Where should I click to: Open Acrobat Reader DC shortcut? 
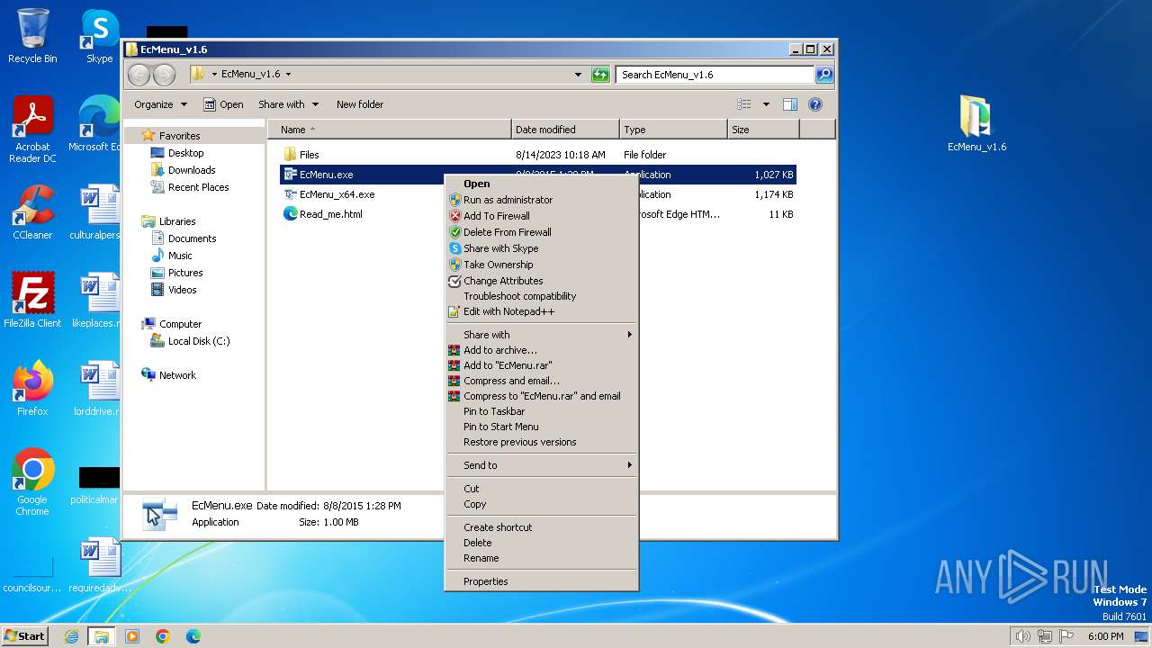pos(32,130)
